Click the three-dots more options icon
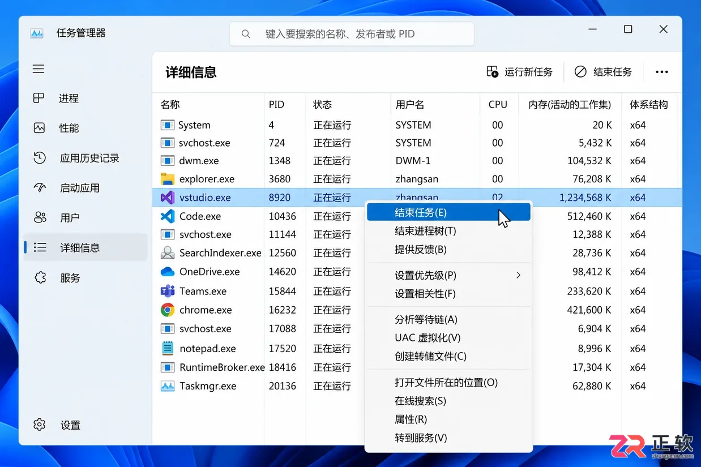Image resolution: width=701 pixels, height=467 pixels. [x=661, y=72]
